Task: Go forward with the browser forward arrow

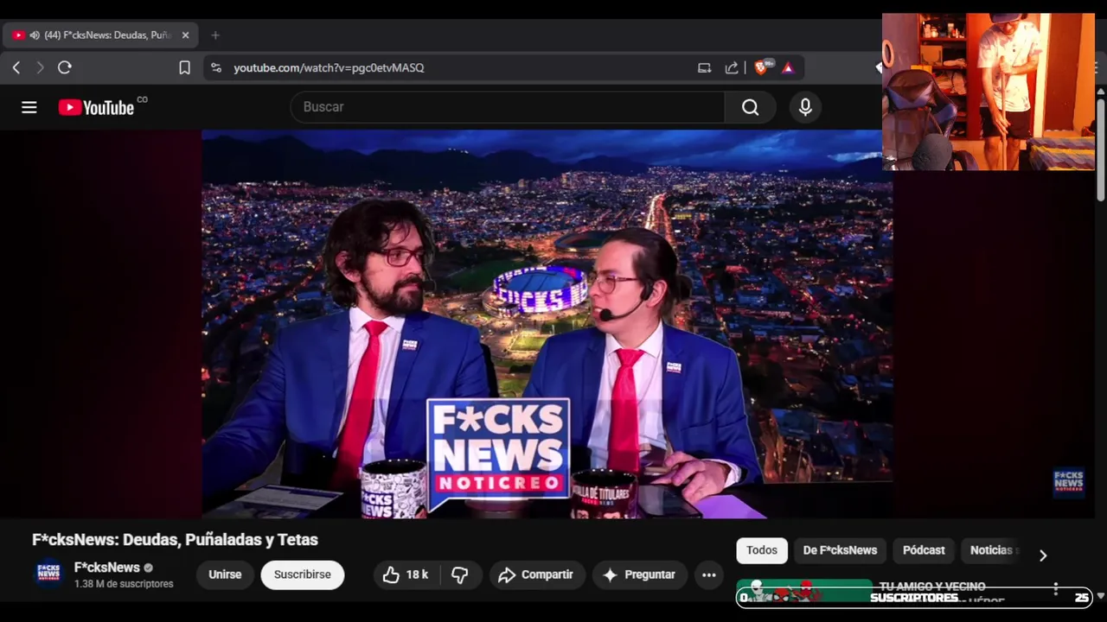Action: click(40, 67)
